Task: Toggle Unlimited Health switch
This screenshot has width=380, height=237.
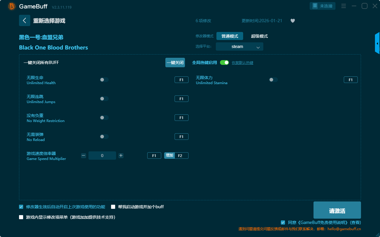Action: click(104, 80)
